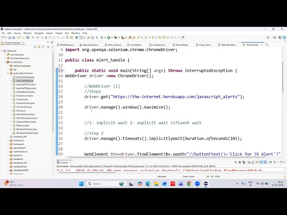Screen dimensions: 287x215
Task: Open Project Explorer View Menu dots
Action: pyautogui.click(x=52, y=47)
